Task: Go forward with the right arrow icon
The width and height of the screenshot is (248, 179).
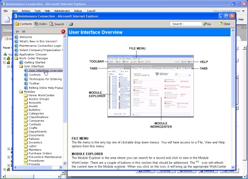Action: (23, 31)
